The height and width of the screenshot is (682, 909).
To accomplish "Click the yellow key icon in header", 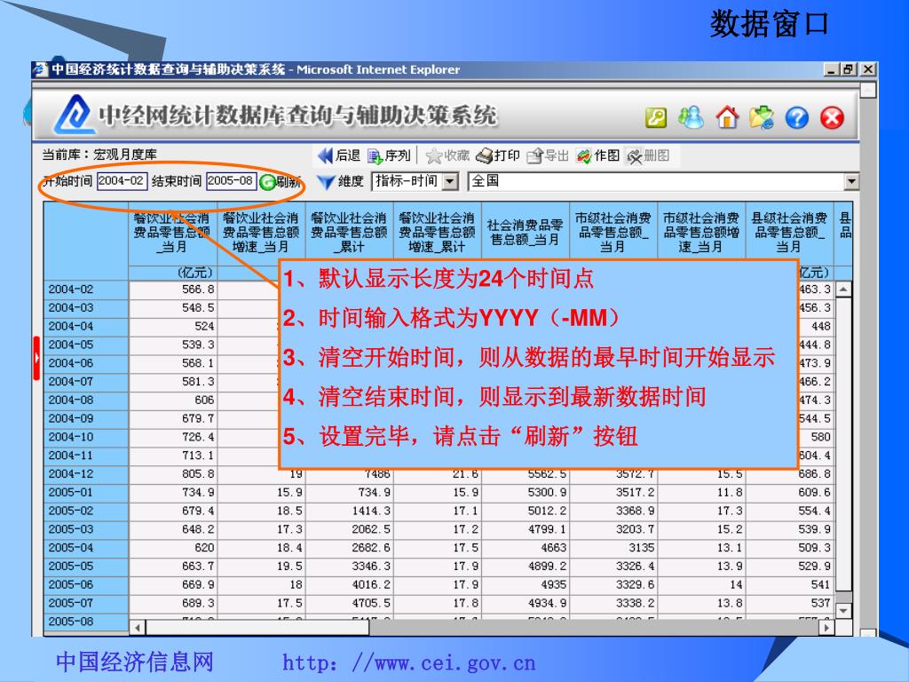I will pyautogui.click(x=656, y=118).
